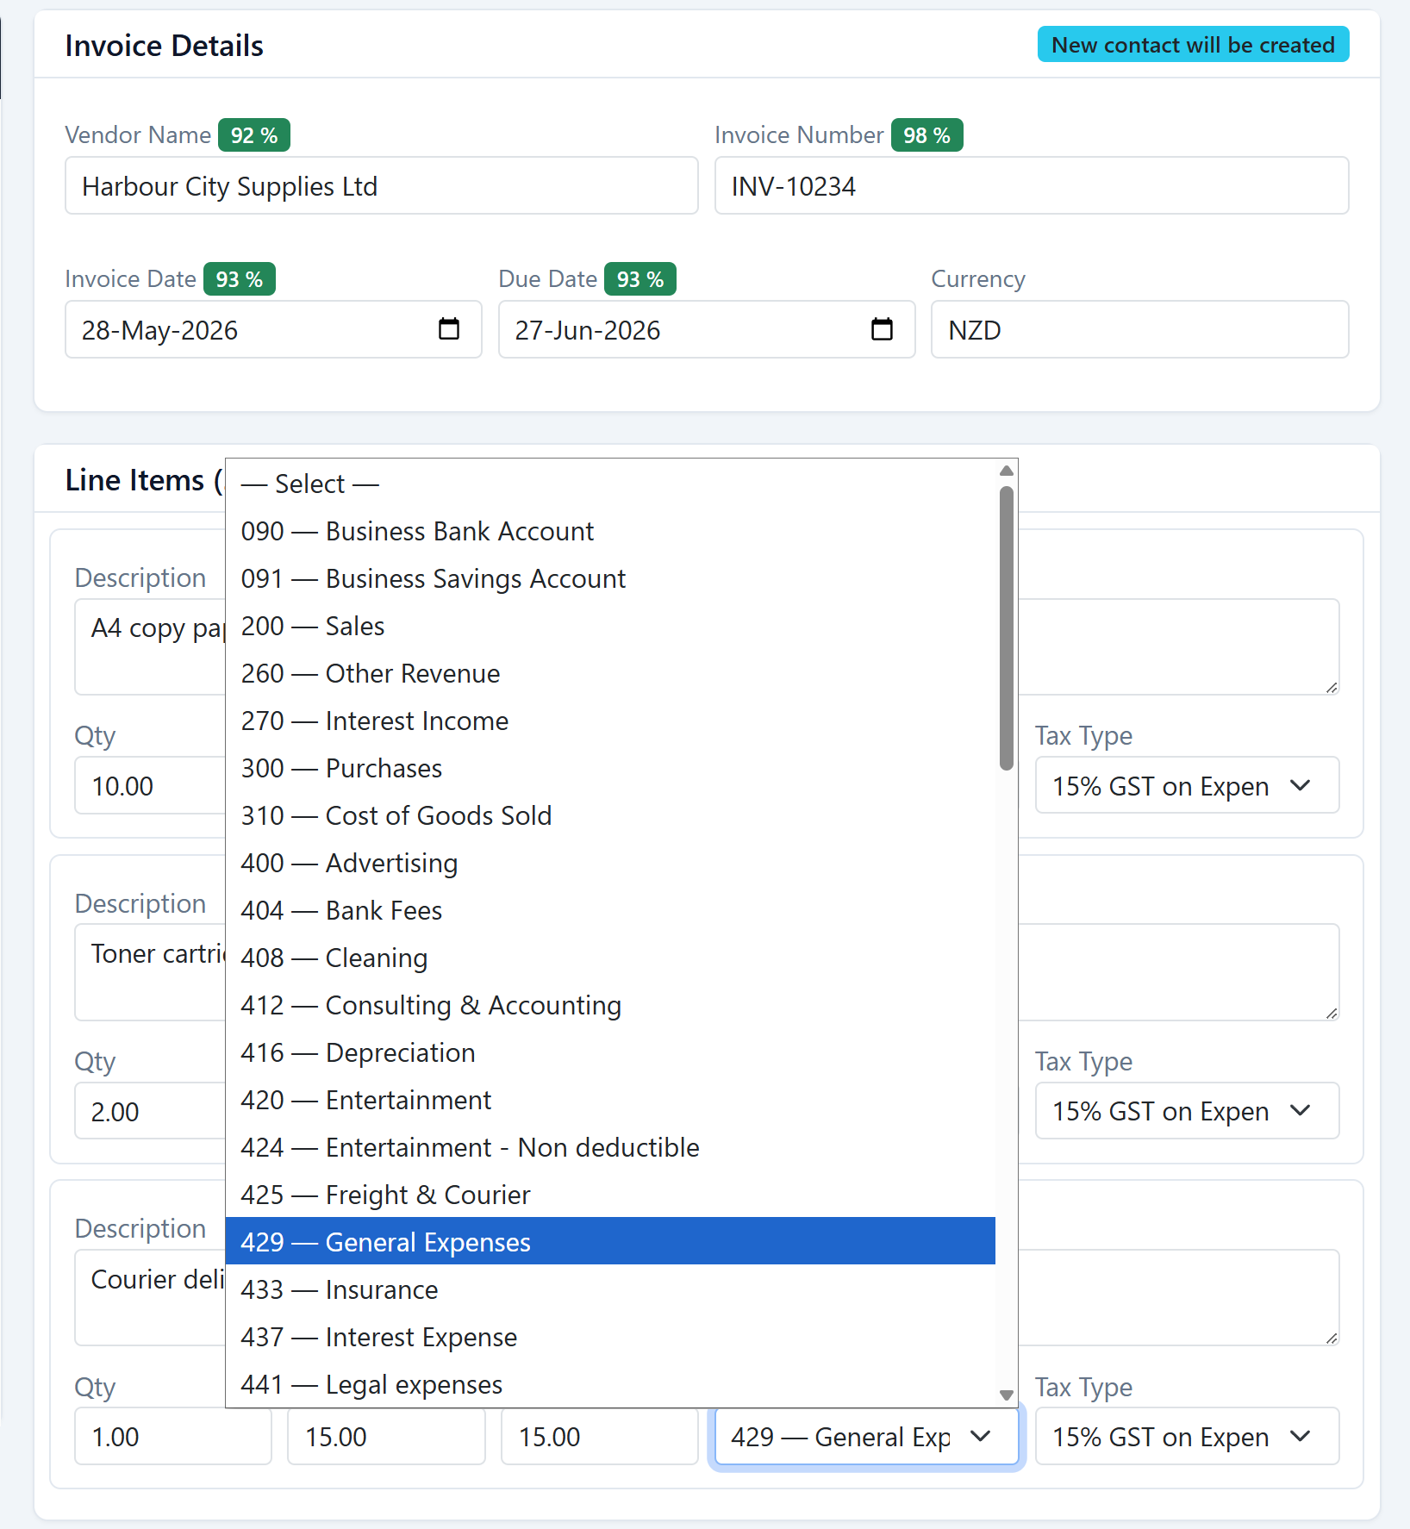
Task: Click the Qty field showing 10.00
Action: pyautogui.click(x=150, y=785)
